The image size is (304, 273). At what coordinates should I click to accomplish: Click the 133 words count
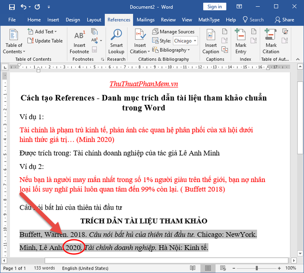coord(44,268)
